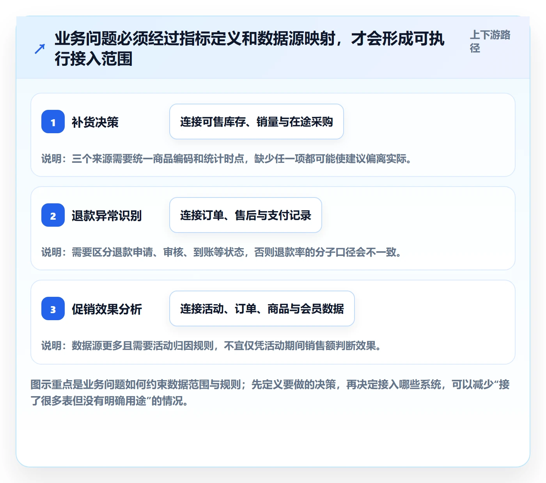Click the 上下游路径 tag in the header
This screenshot has height=483, width=546.
pos(490,41)
